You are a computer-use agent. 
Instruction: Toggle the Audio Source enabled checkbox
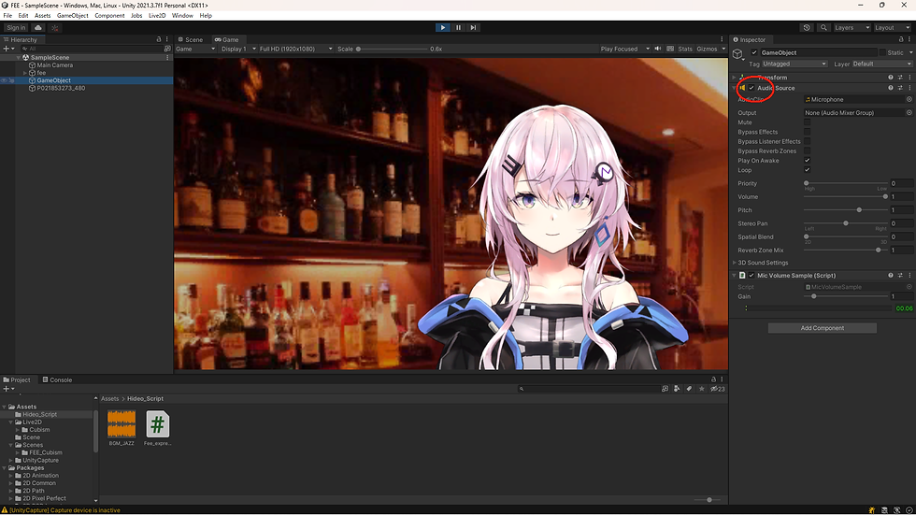click(x=751, y=88)
